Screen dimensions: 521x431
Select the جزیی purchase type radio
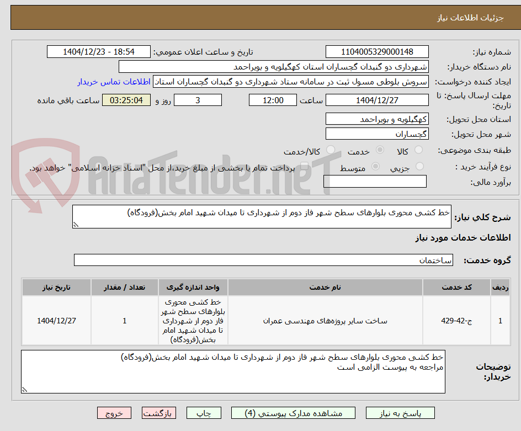(x=419, y=166)
